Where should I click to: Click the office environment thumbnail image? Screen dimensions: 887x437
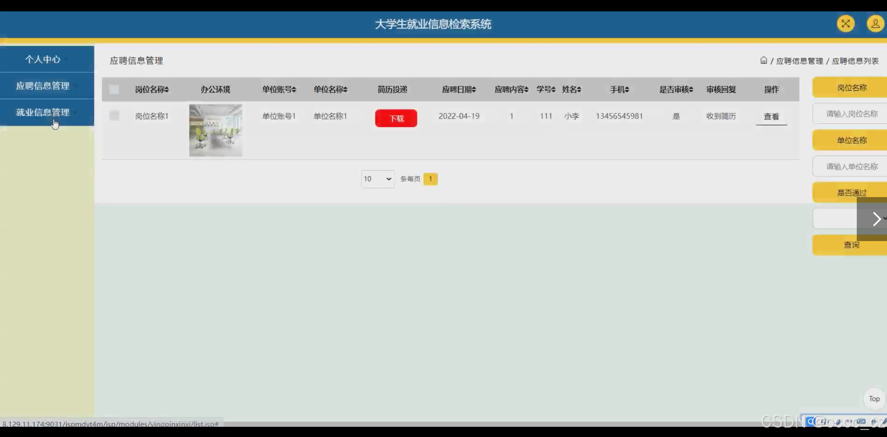216,130
